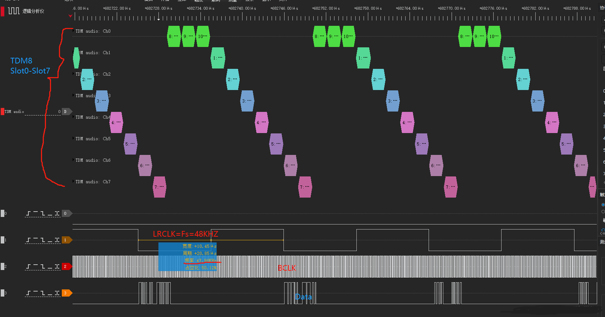Click the TDM audio: Ch5 row label
The width and height of the screenshot is (605, 317).
coord(93,138)
